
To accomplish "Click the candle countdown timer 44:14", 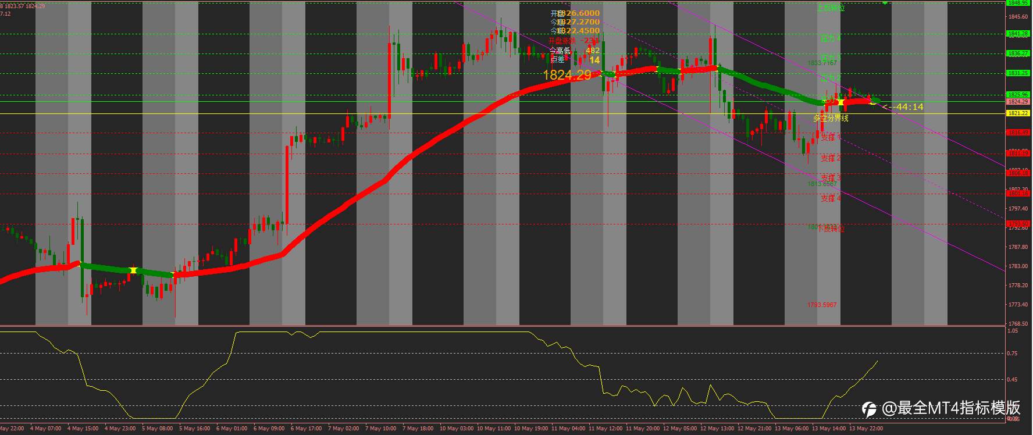I will coord(910,107).
